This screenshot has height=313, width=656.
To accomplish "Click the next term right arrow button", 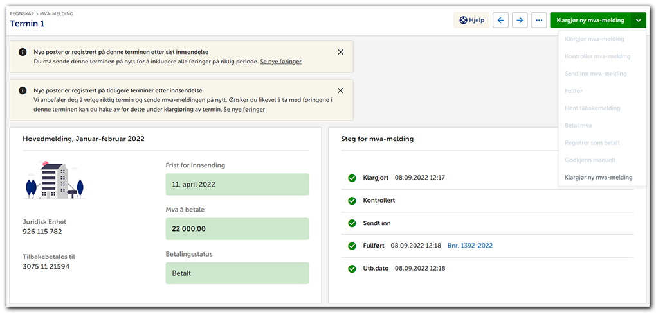I will pos(520,20).
